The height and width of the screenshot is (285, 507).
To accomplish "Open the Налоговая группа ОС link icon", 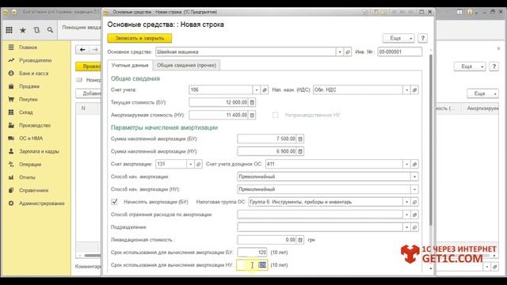I will click(414, 202).
